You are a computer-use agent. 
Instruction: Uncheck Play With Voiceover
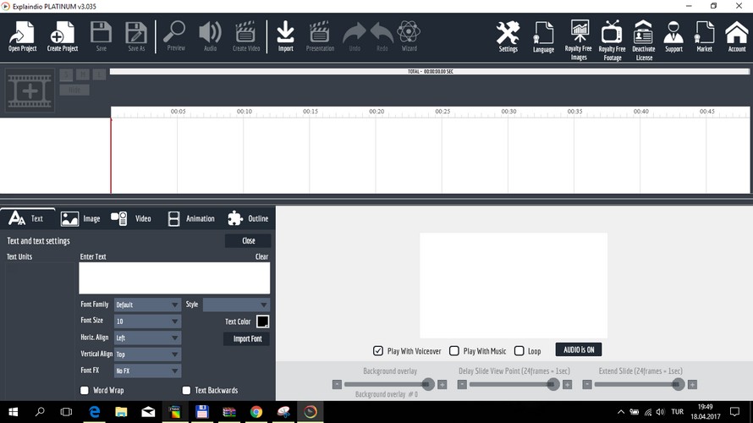coord(378,350)
